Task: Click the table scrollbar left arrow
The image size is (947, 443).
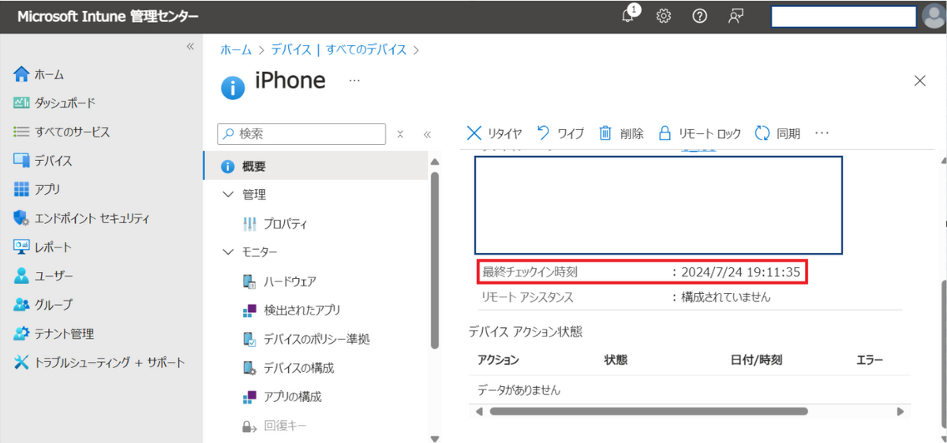Action: tap(478, 411)
